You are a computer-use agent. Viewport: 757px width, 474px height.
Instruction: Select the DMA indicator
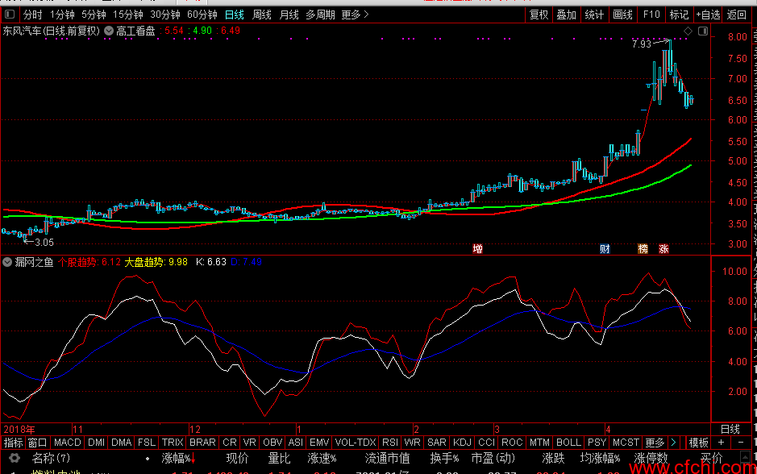[121, 442]
